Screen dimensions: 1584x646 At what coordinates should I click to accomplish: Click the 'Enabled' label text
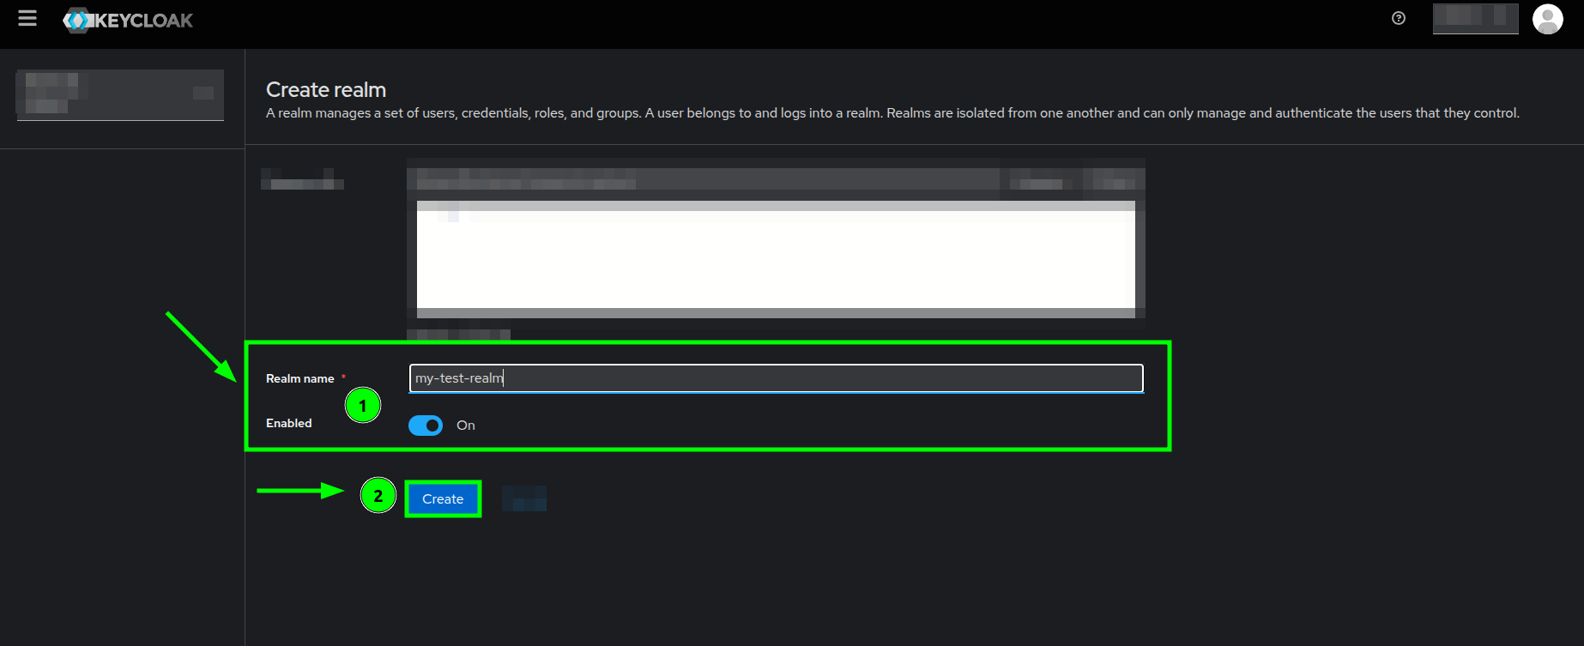pos(289,423)
